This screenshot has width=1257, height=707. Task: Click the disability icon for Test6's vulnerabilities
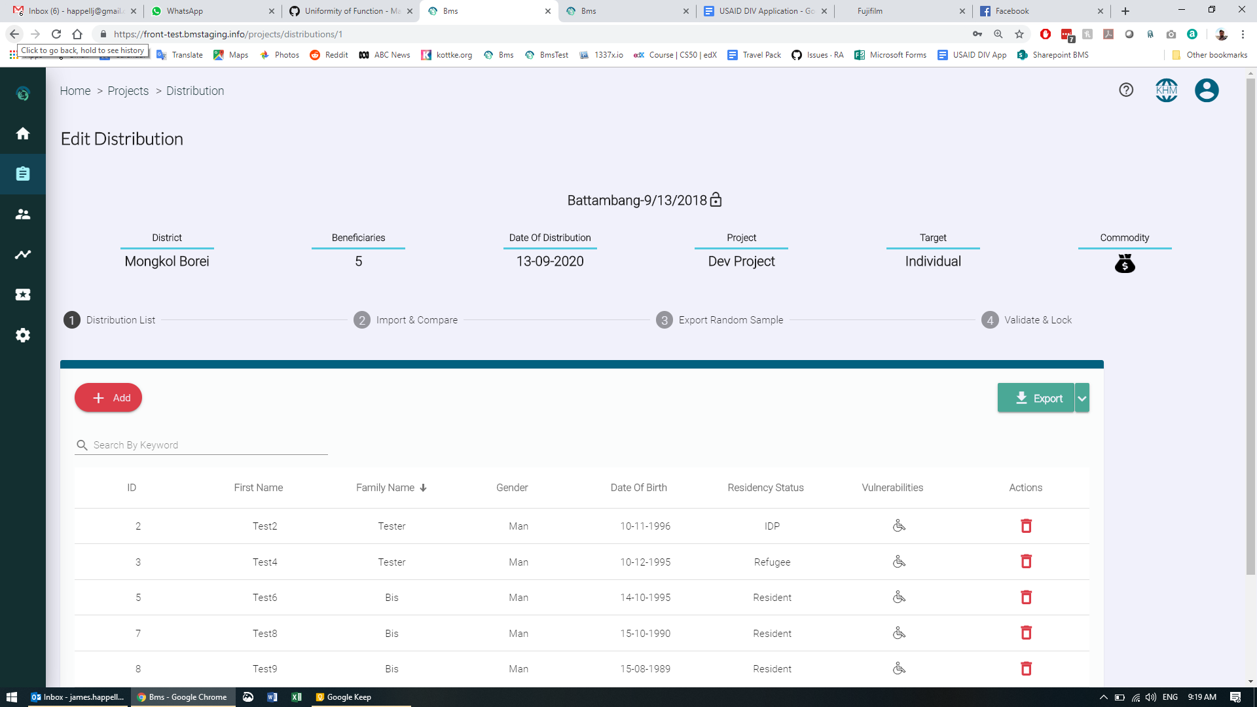(x=899, y=596)
